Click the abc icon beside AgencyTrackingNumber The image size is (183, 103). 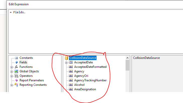click(x=71, y=80)
